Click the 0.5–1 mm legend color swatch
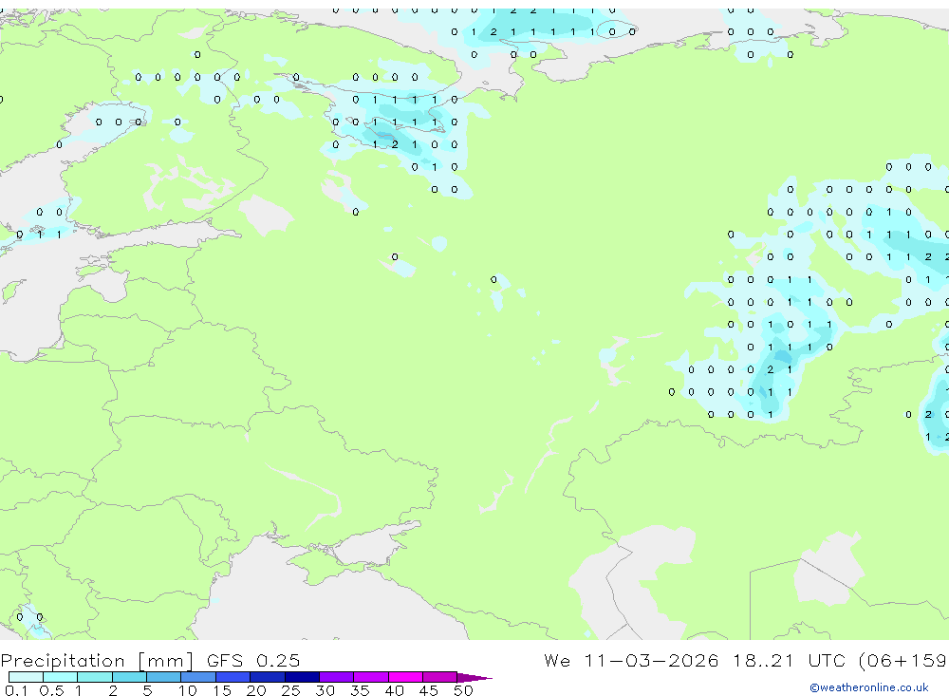This screenshot has width=949, height=696. click(x=61, y=677)
